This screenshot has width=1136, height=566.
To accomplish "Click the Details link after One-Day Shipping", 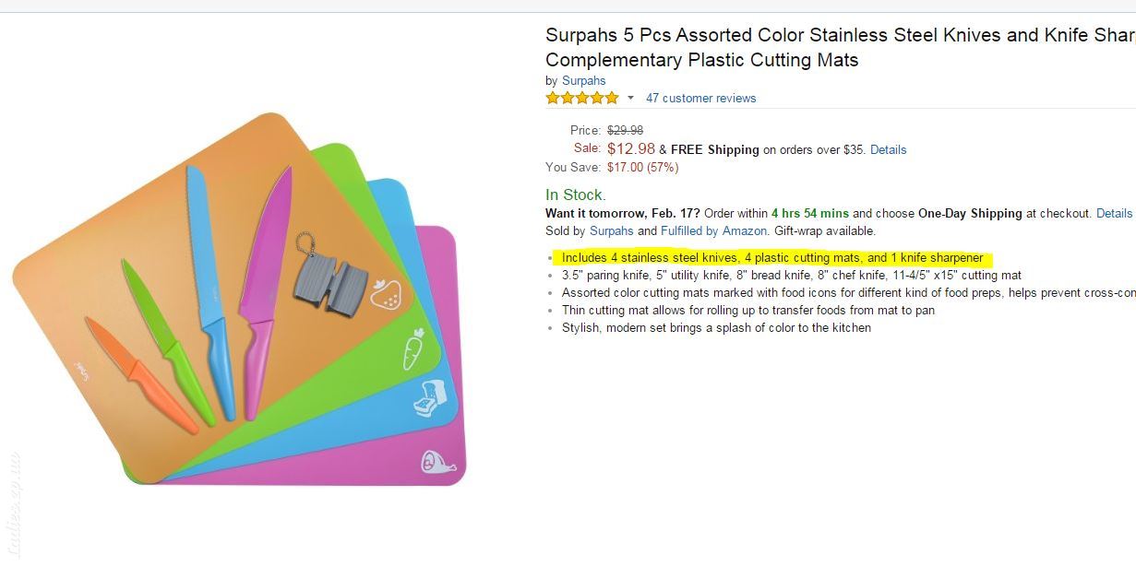I will 1114,213.
